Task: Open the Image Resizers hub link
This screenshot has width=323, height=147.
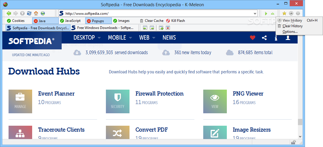Action: [x=252, y=130]
